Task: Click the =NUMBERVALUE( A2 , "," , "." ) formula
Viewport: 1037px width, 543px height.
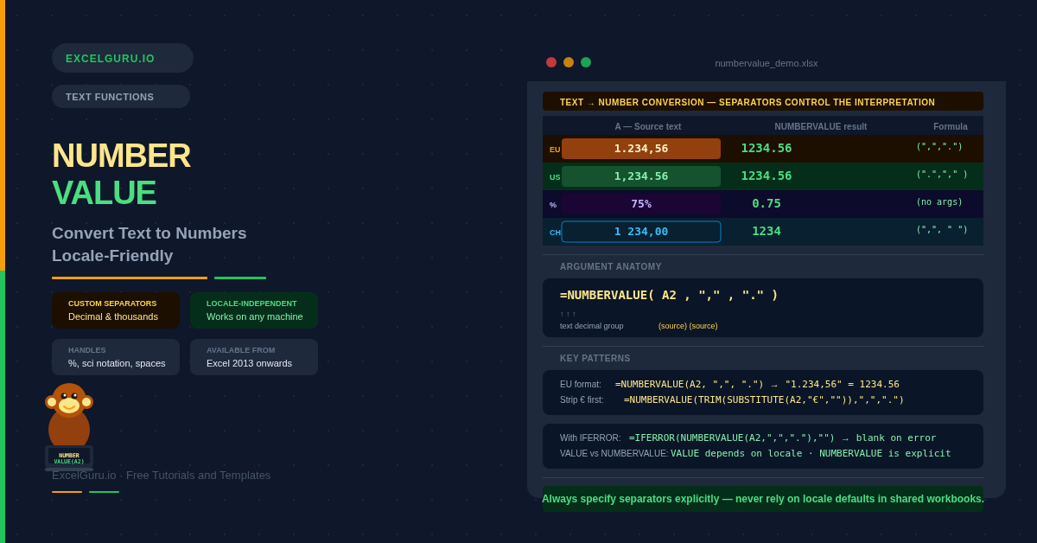Action: (x=668, y=295)
